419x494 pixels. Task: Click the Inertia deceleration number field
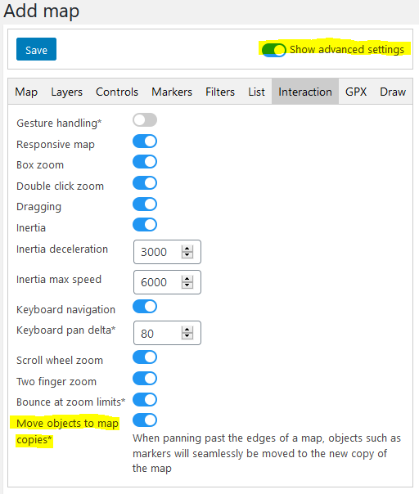coord(167,252)
